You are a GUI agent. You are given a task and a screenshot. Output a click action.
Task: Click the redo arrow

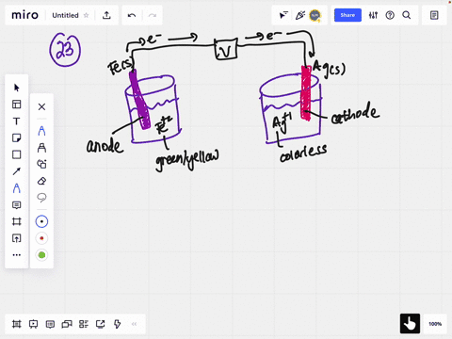click(x=153, y=15)
